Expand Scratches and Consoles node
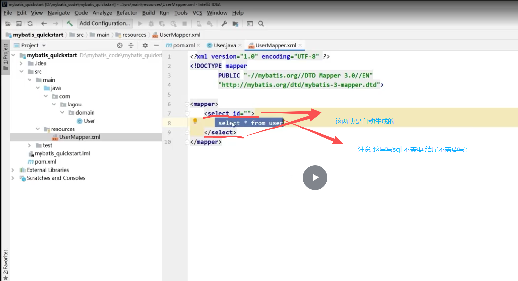This screenshot has height=281, width=518. 13,178
